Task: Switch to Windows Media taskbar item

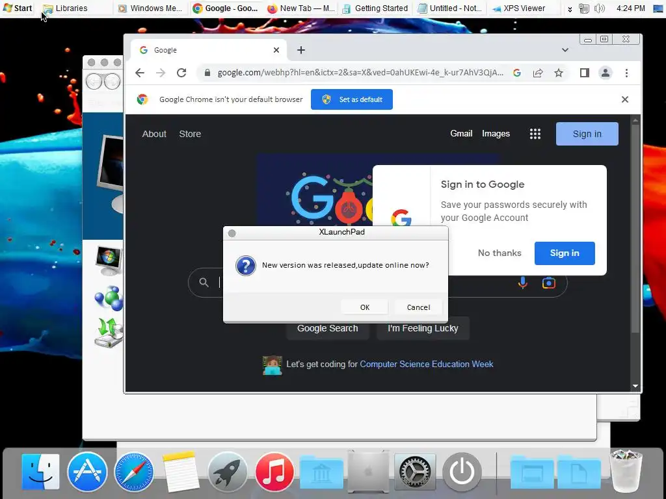Action: (150, 8)
